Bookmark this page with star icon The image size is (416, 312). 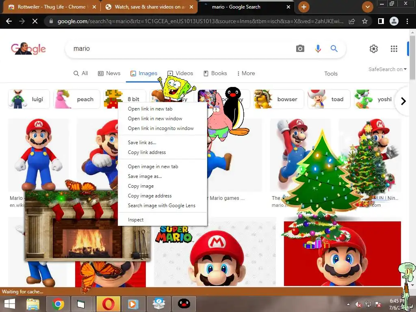tap(365, 21)
